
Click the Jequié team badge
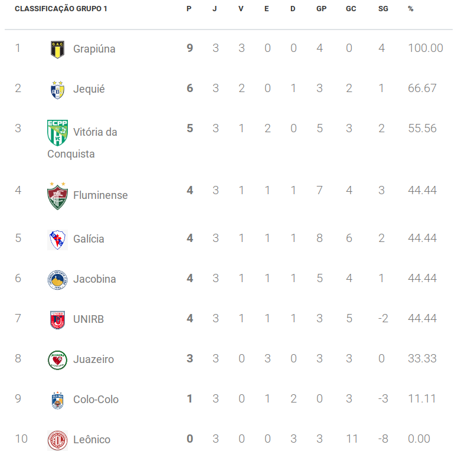(57, 90)
